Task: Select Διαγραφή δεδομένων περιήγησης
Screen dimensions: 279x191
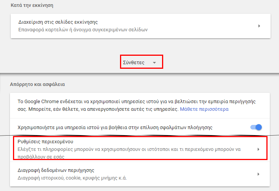Action: point(56,170)
